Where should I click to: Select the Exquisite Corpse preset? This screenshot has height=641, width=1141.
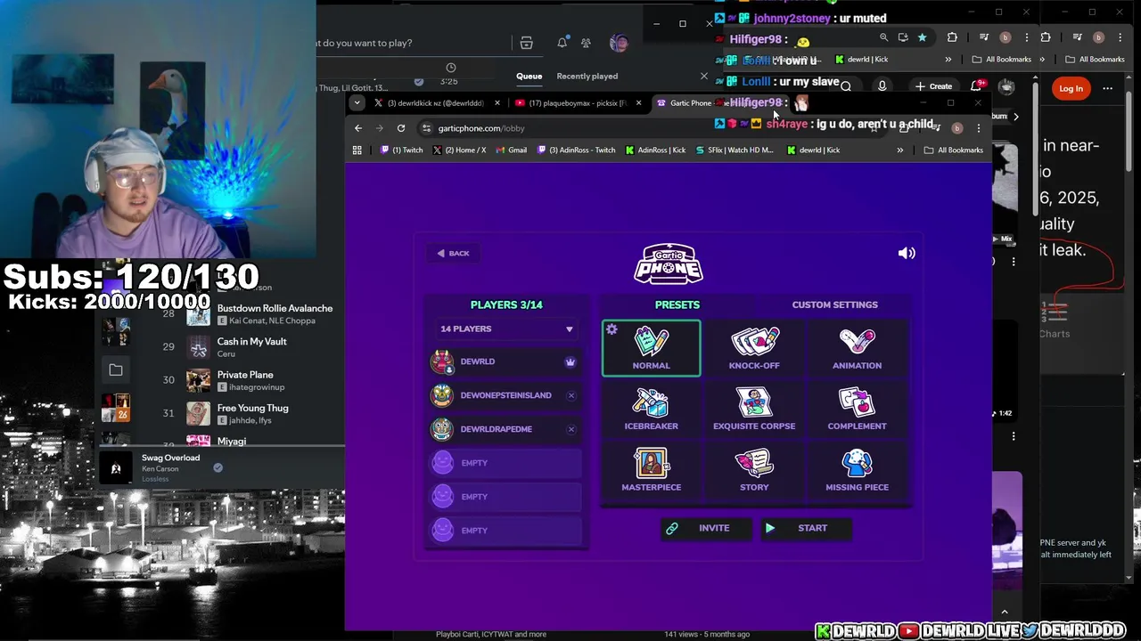[754, 409]
